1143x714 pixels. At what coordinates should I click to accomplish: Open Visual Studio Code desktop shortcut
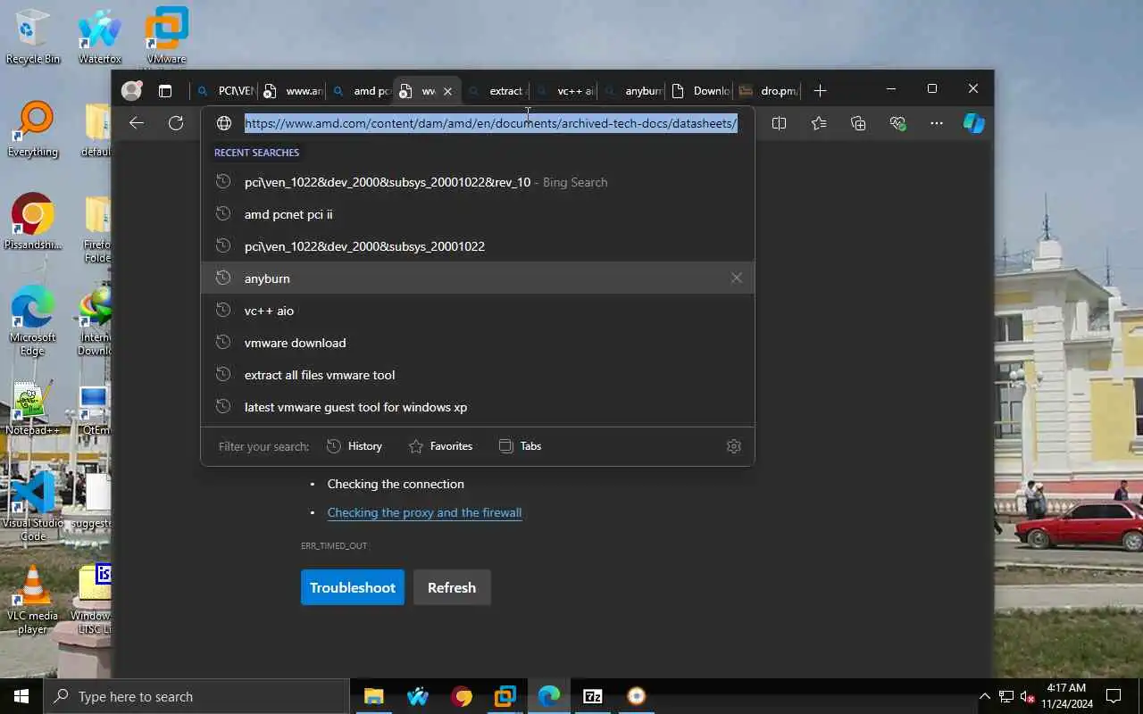[x=33, y=506]
